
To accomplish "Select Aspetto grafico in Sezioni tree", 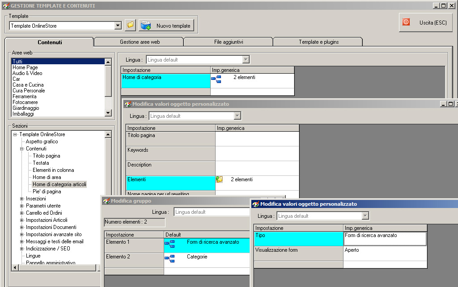I will (42, 141).
